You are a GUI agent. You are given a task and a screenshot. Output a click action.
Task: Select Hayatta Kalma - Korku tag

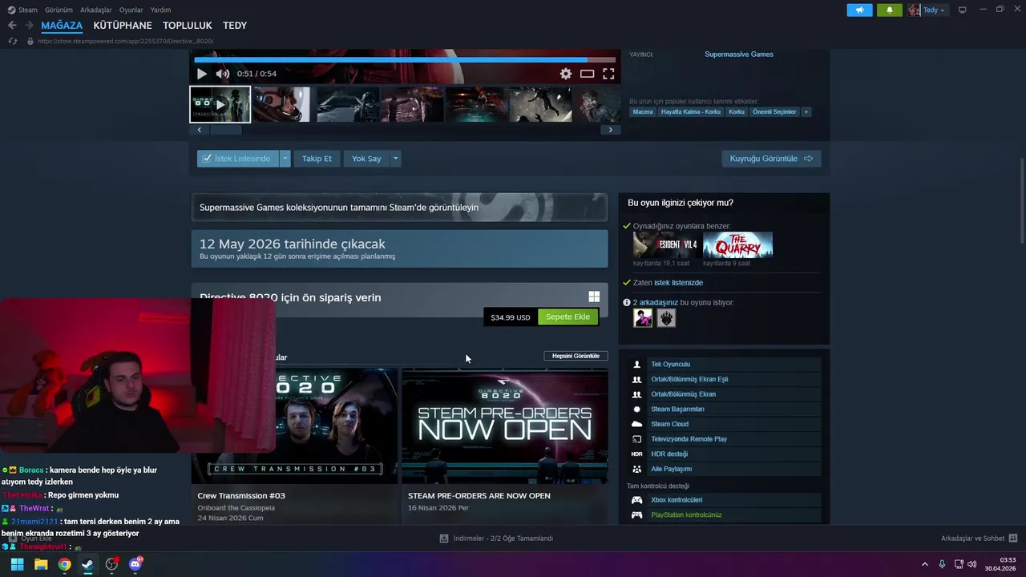pos(691,112)
